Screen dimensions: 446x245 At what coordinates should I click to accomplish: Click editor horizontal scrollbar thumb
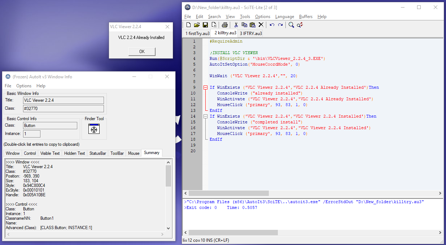(x=229, y=193)
